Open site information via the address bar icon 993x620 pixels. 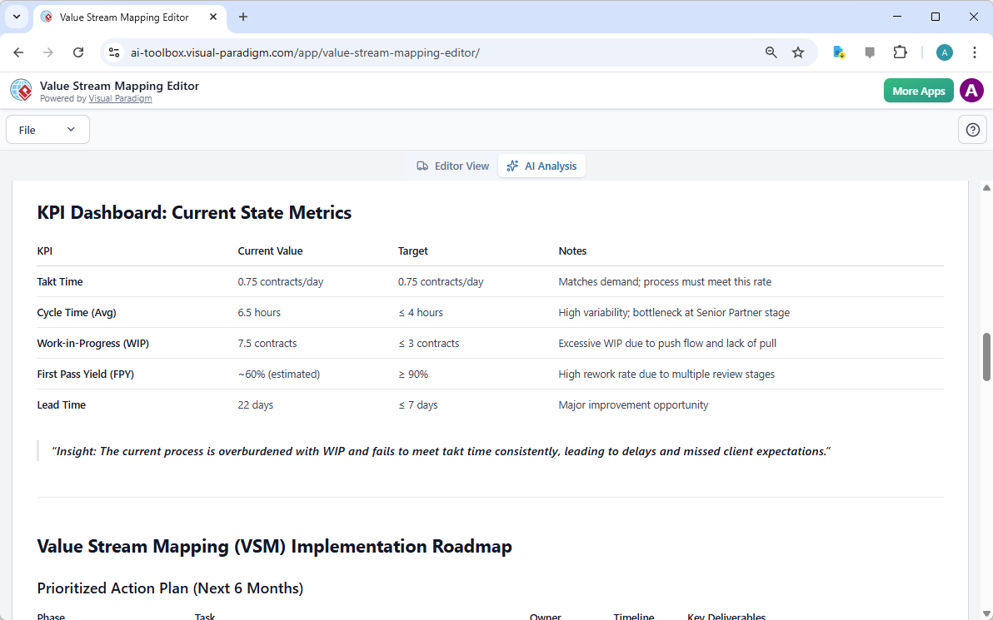(x=113, y=52)
